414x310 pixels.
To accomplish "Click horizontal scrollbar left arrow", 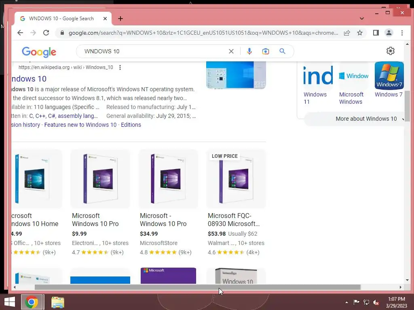I will [x=15, y=287].
